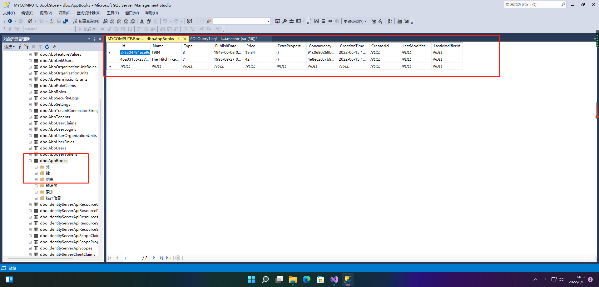Viewport: 599px width, 287px height.
Task: Click the copy icon in toolbar
Action: tap(149, 21)
